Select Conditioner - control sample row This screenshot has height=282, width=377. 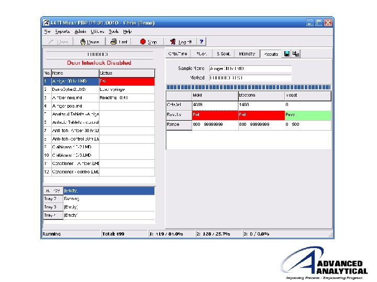(x=99, y=172)
